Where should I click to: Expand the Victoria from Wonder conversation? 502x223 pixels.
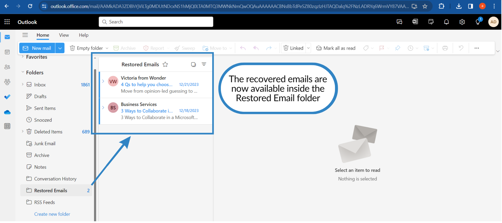(x=103, y=81)
